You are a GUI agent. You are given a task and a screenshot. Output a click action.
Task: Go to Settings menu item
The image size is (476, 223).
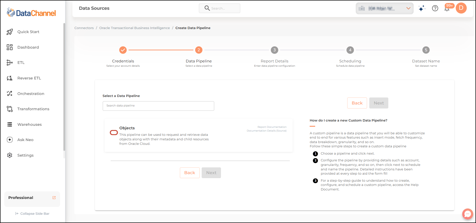[x=25, y=155]
